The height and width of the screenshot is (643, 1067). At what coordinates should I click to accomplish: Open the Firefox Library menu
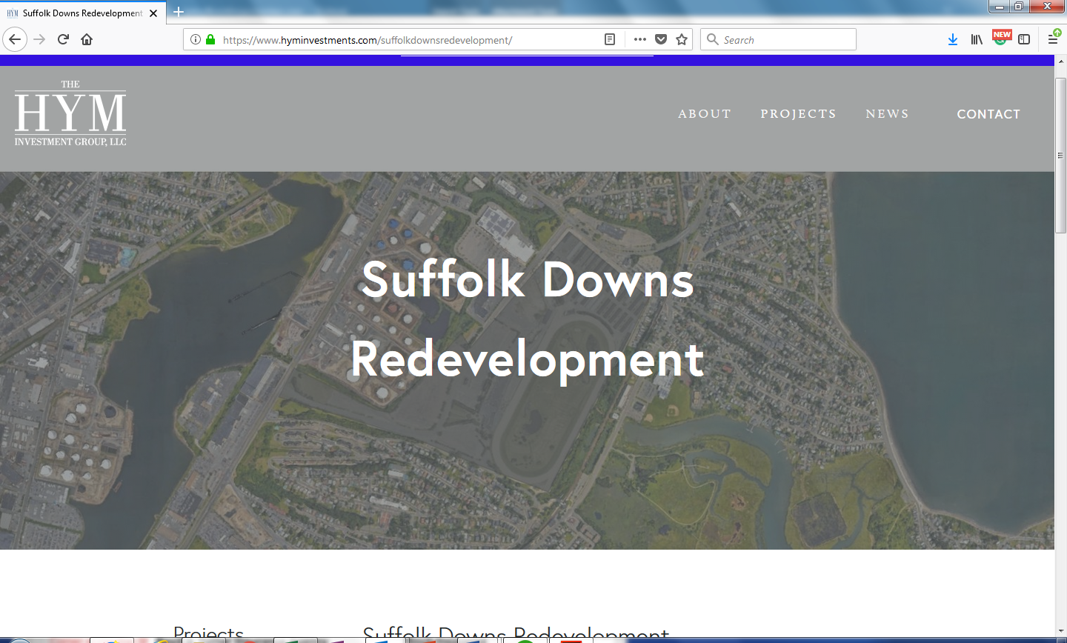(977, 39)
